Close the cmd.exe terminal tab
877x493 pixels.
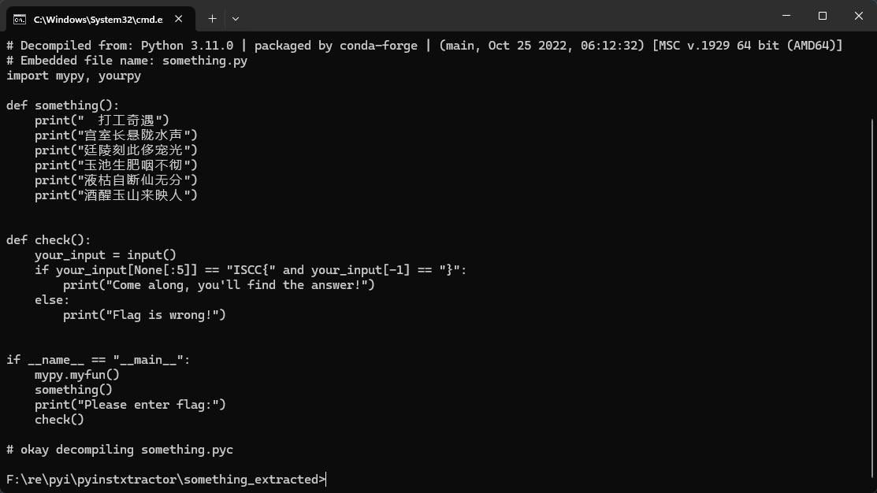pyautogui.click(x=178, y=19)
